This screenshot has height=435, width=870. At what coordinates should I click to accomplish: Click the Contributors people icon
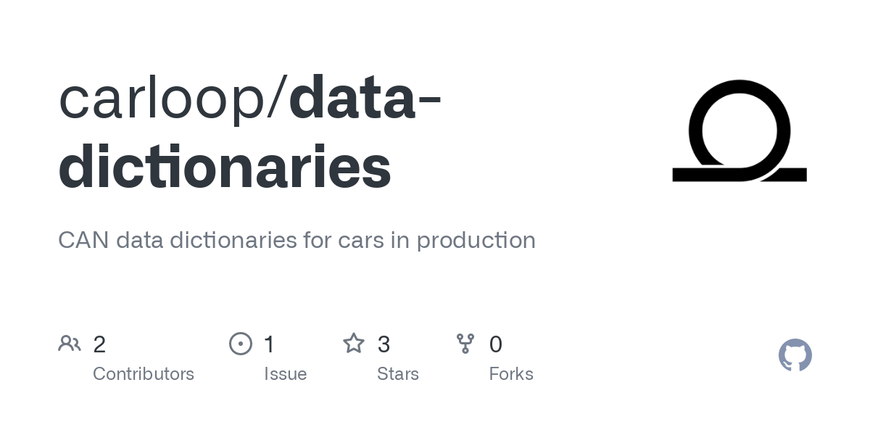pos(70,343)
